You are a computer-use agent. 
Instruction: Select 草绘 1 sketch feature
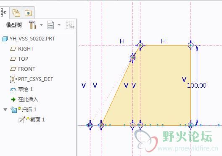[26, 89]
